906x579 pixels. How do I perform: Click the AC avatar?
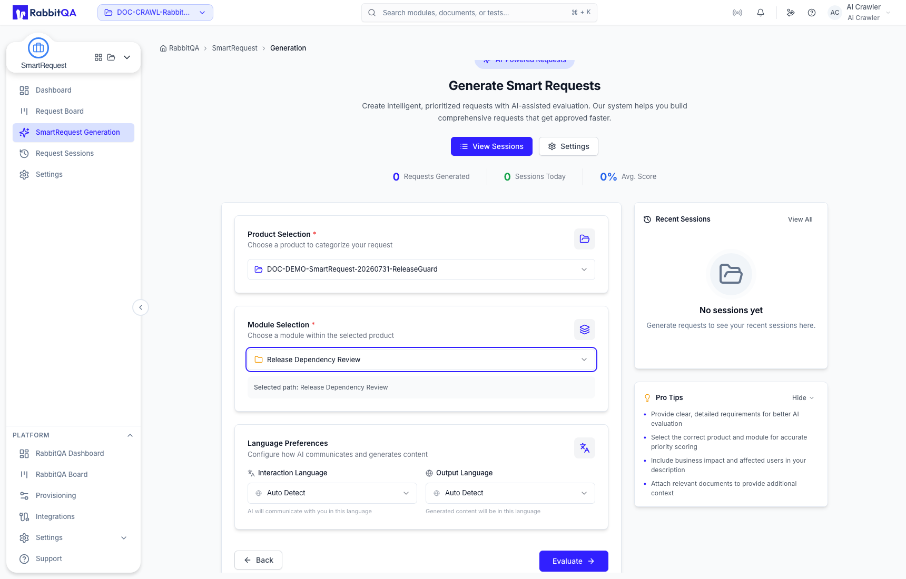(x=835, y=13)
